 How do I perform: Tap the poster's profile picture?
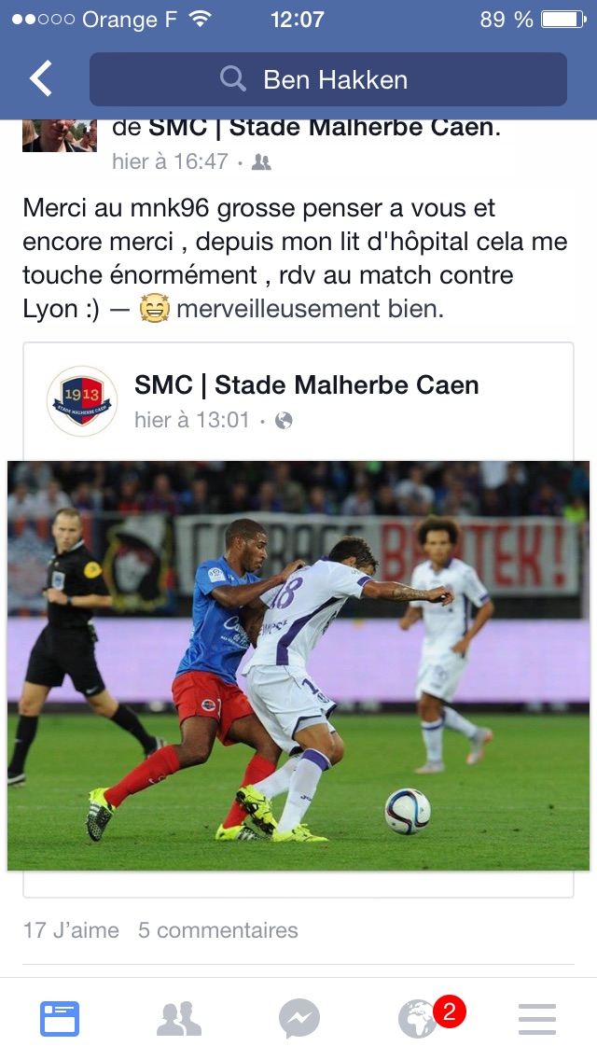click(60, 135)
